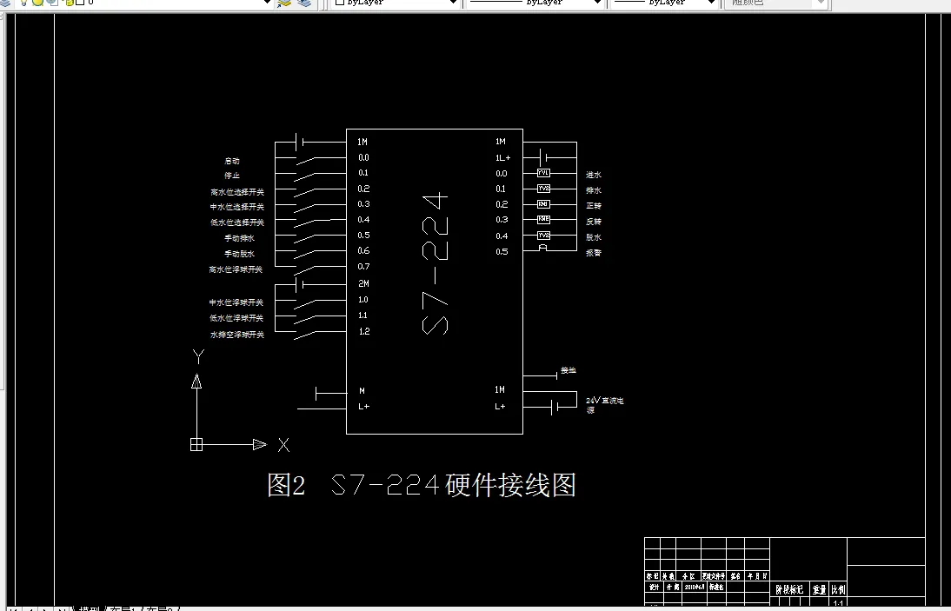Viewport: 951px width, 611px height.
Task: Select the 重量 title block cell
Action: [x=820, y=589]
